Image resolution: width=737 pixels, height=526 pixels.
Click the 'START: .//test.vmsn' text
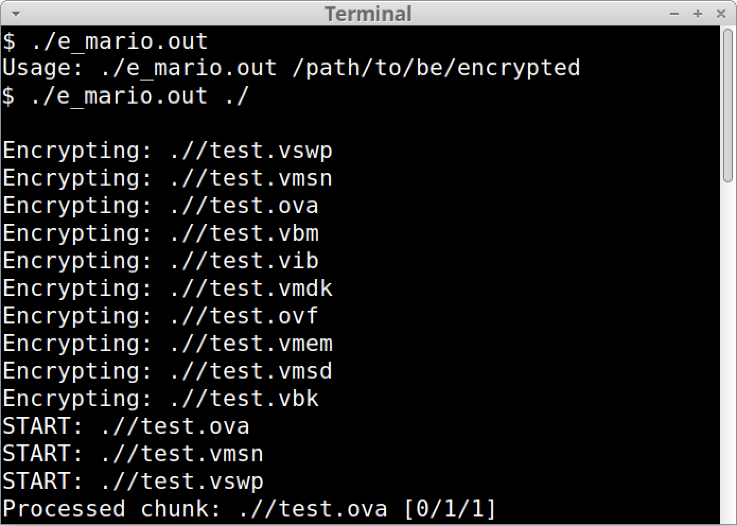click(131, 454)
